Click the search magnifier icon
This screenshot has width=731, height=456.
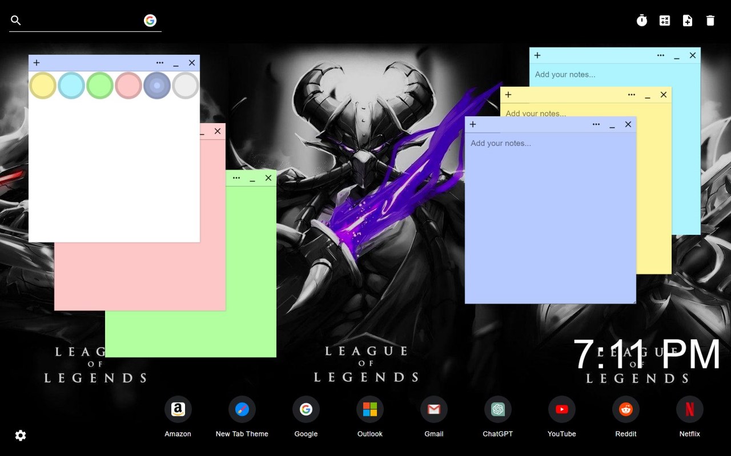tap(16, 21)
